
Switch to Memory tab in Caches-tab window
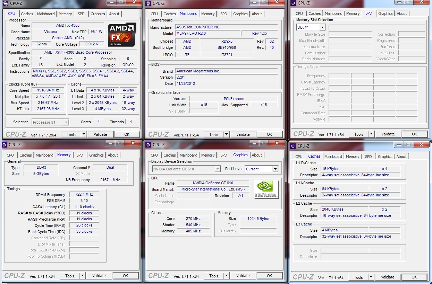pos(353,157)
